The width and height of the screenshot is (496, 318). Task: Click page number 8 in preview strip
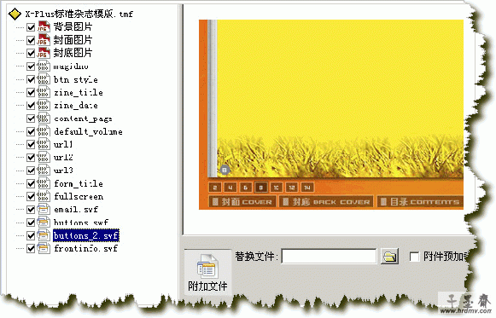[261, 188]
